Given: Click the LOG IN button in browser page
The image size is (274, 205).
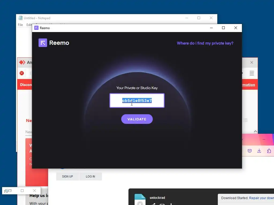Looking at the screenshot, I should coord(90,176).
